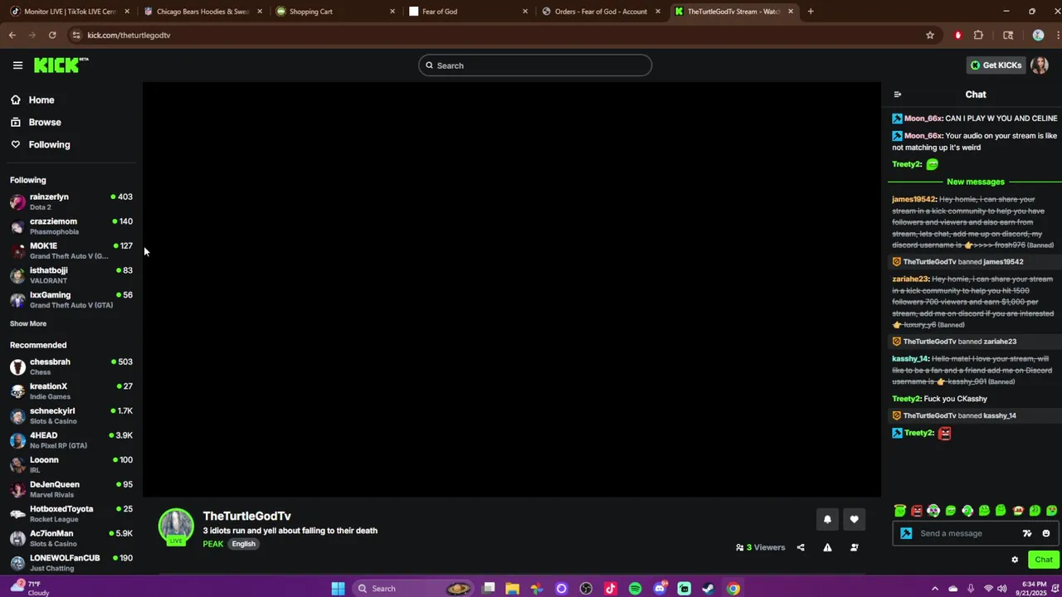Click TheTurtleGodTv streamer avatar
Image resolution: width=1062 pixels, height=597 pixels.
click(x=176, y=527)
